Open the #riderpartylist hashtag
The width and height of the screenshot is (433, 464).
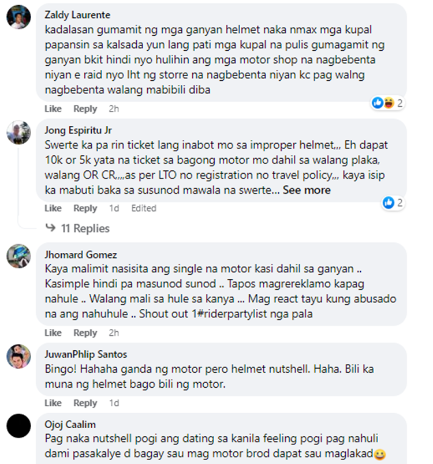pyautogui.click(x=232, y=314)
